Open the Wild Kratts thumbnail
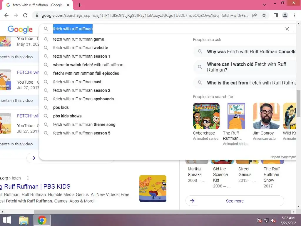This screenshot has width=301, height=226. pos(290,116)
